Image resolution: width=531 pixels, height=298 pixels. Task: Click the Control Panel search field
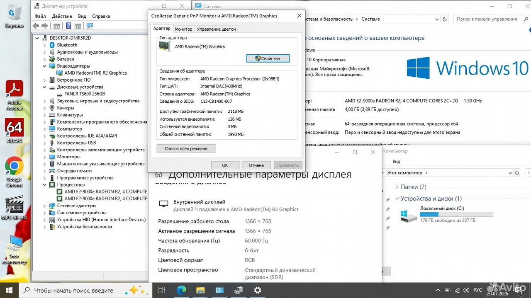click(491, 19)
